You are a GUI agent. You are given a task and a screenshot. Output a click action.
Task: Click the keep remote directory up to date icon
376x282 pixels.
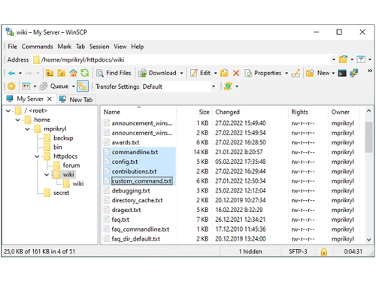click(x=228, y=86)
